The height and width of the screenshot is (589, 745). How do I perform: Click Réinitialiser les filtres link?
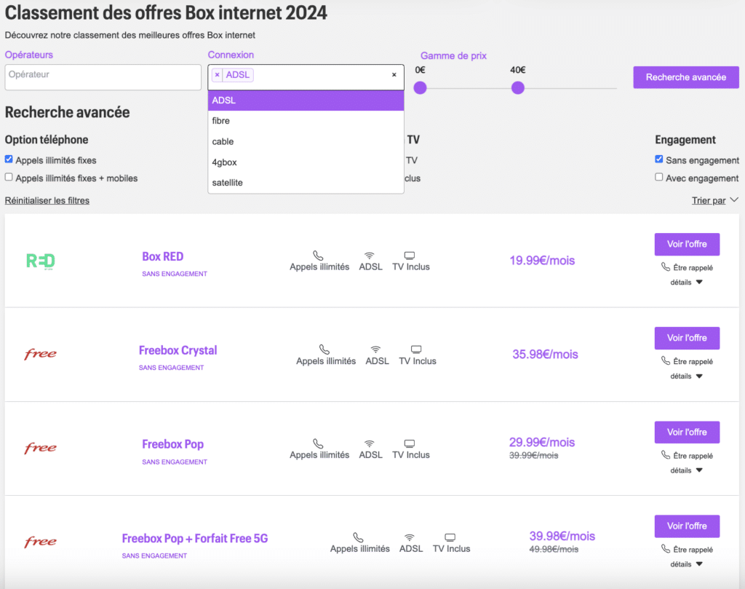tap(47, 200)
